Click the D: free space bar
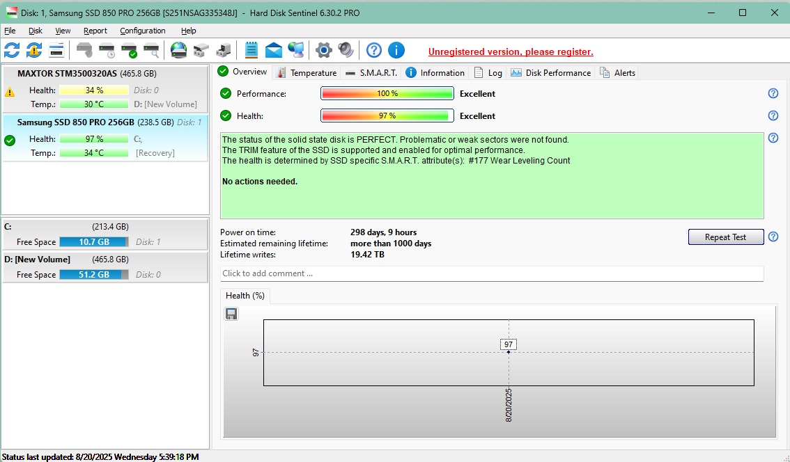Screen dimensions: 790x462 coord(94,275)
